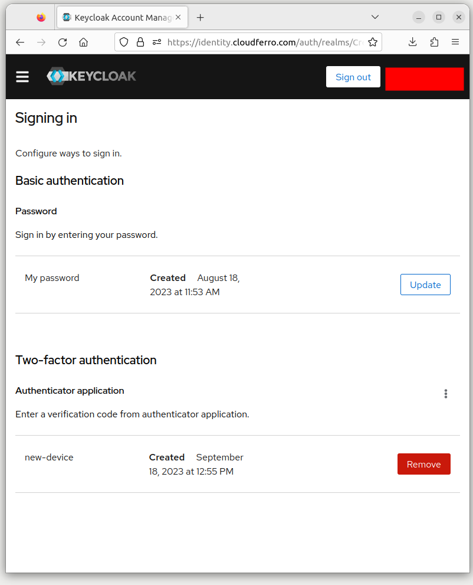Image resolution: width=473 pixels, height=585 pixels.
Task: Click the red user account block
Action: click(425, 79)
